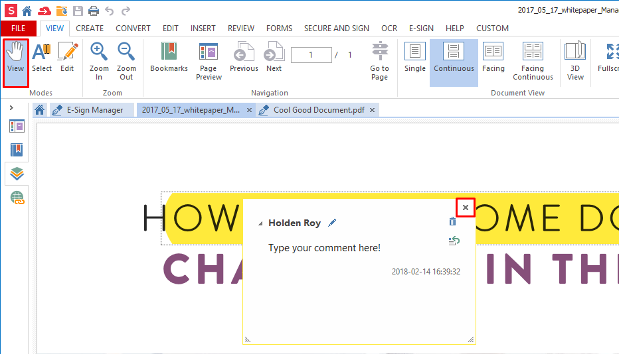Reply to the comment with reply icon
The image size is (619, 354).
(454, 241)
